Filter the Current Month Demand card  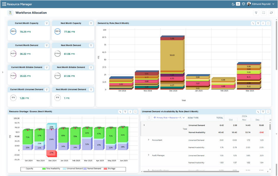point(47,45)
